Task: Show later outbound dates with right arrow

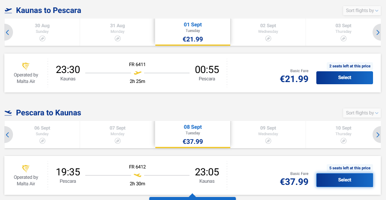Action: (x=377, y=32)
